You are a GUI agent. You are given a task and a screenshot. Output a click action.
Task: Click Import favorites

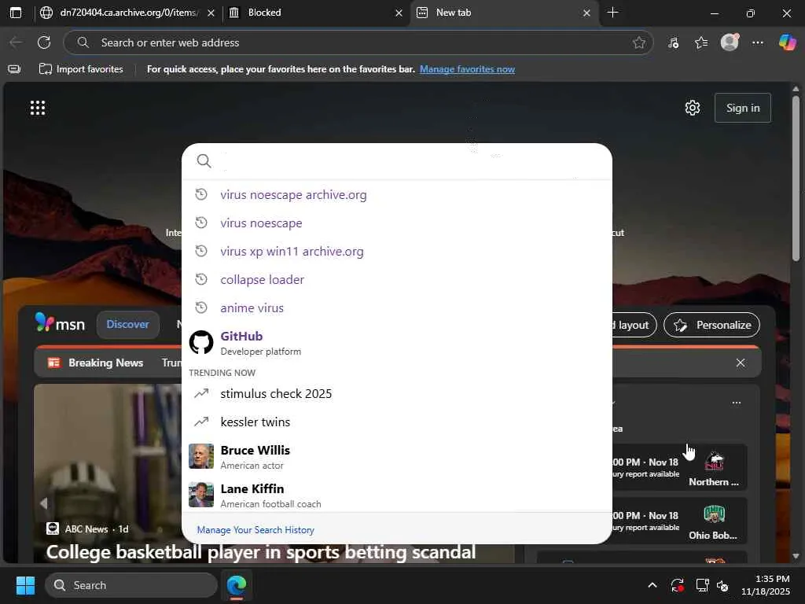[81, 69]
